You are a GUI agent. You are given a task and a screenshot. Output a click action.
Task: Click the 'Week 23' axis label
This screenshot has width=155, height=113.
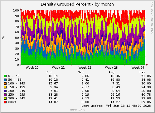point(111,68)
